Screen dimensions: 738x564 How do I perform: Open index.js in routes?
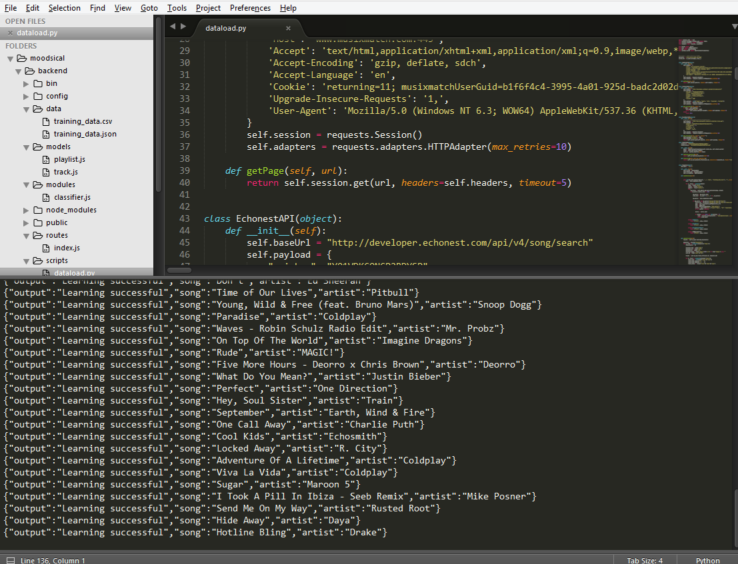coord(67,248)
